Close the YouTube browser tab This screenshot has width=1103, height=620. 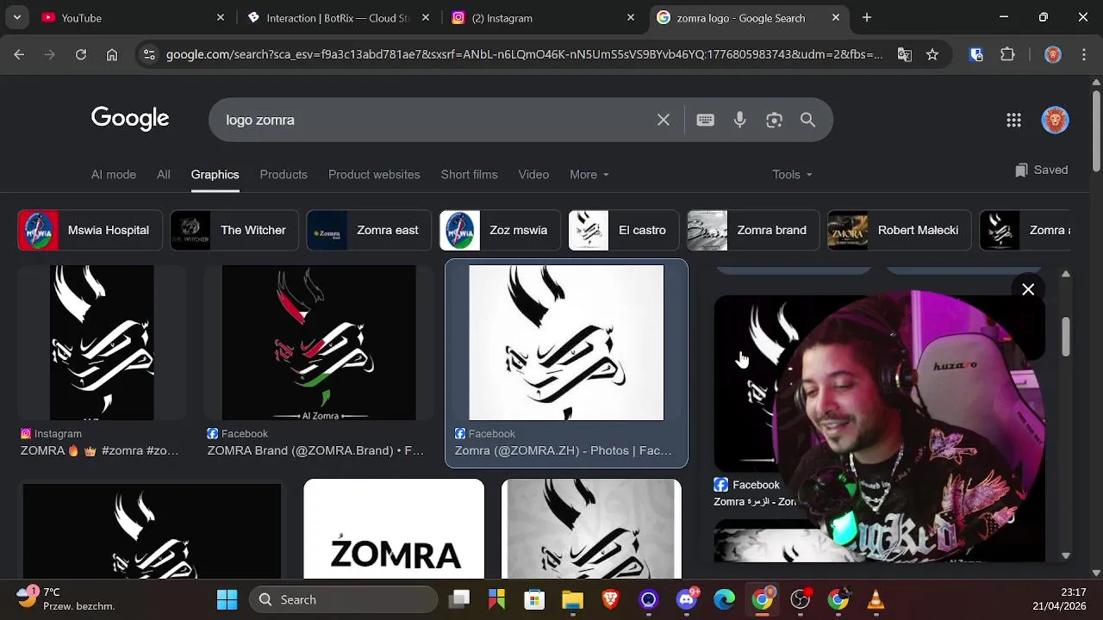(x=221, y=17)
